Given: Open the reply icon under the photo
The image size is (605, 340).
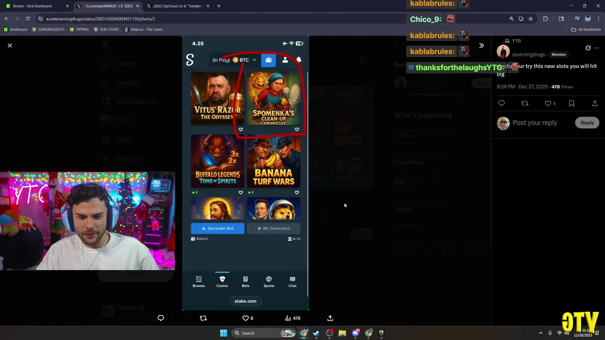Looking at the screenshot, I should coord(161,318).
